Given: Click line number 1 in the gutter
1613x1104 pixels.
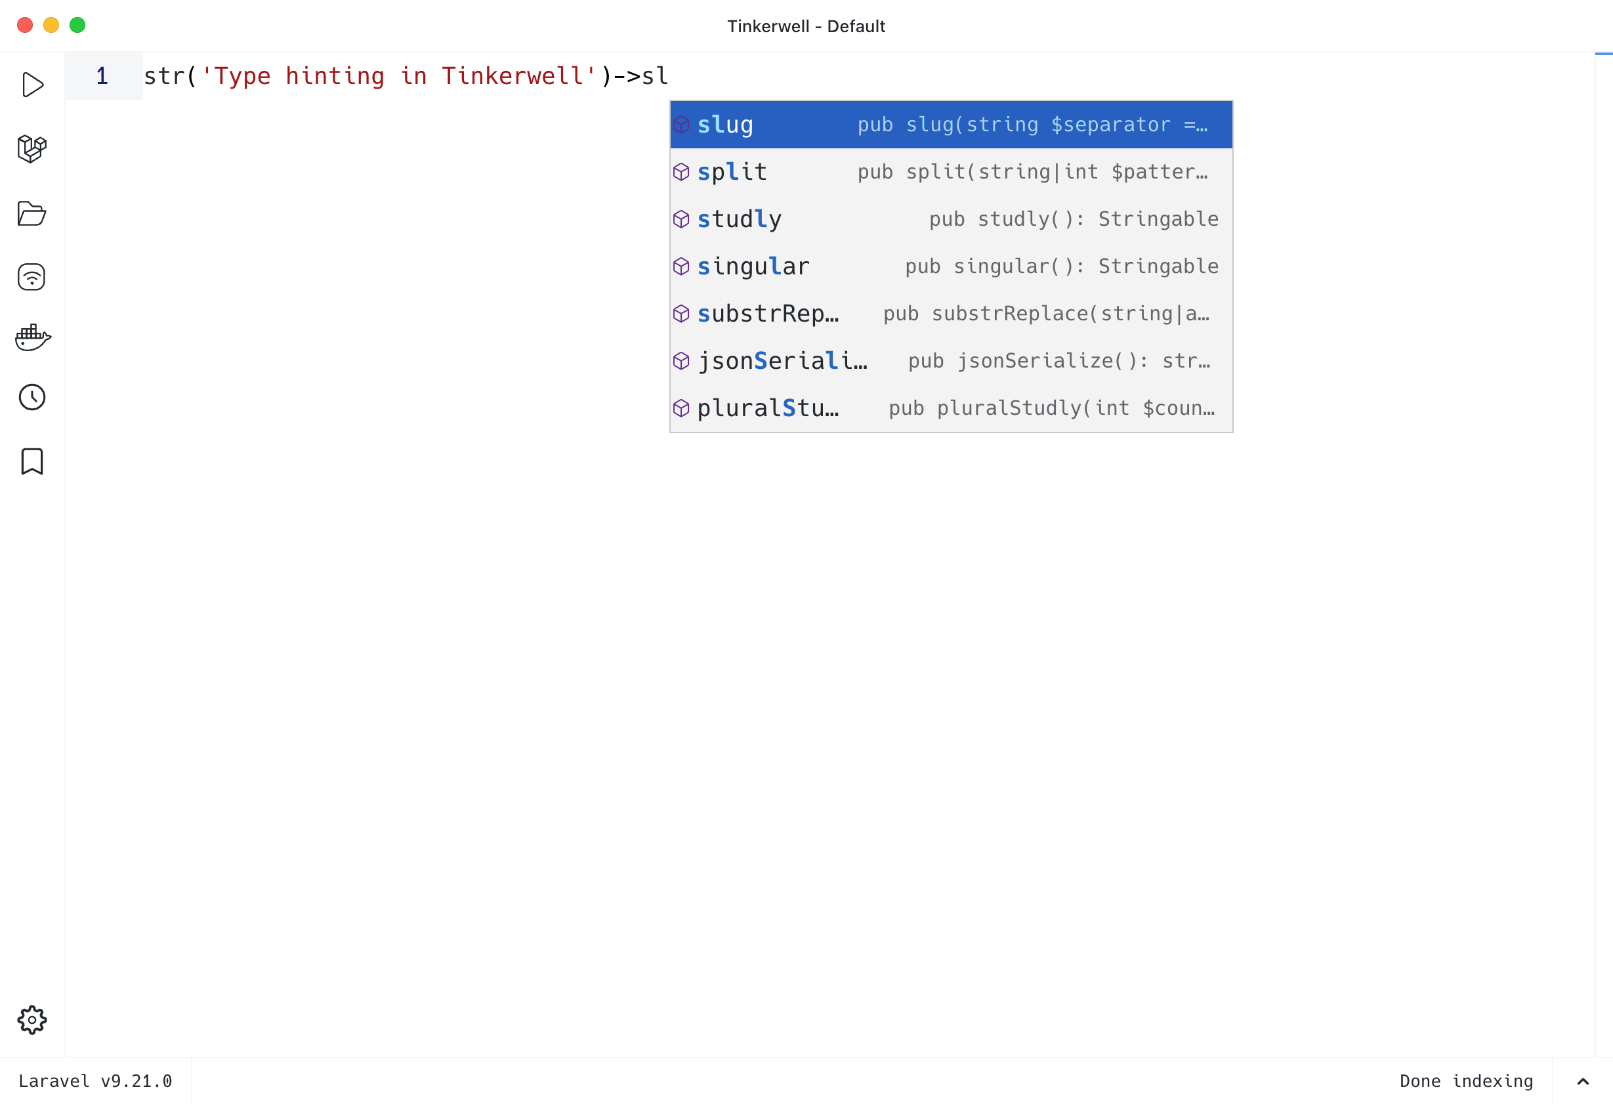Looking at the screenshot, I should [102, 75].
